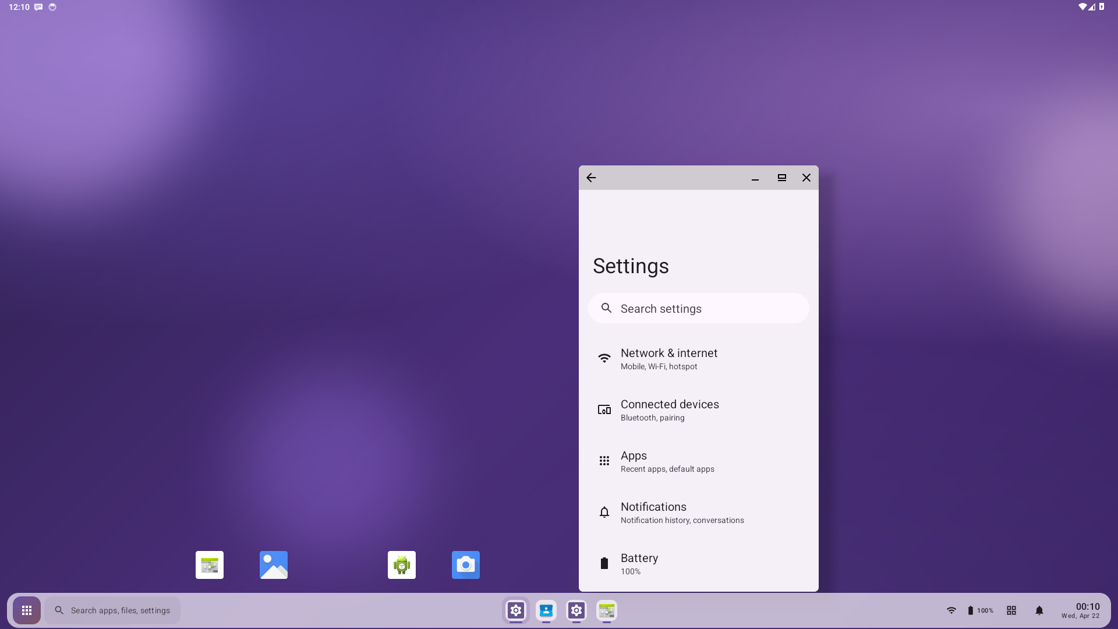Click the Wi-Fi icon in the system tray
The width and height of the screenshot is (1118, 629).
click(x=951, y=610)
